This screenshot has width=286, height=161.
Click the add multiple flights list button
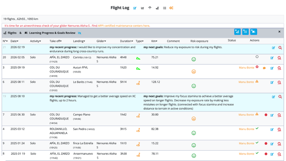245,32
